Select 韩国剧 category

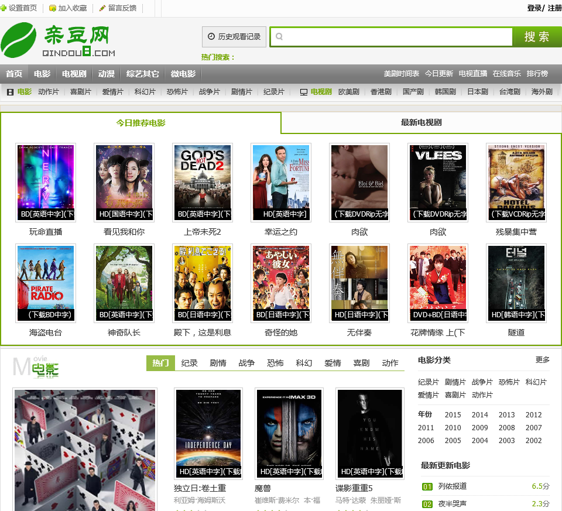tap(445, 92)
